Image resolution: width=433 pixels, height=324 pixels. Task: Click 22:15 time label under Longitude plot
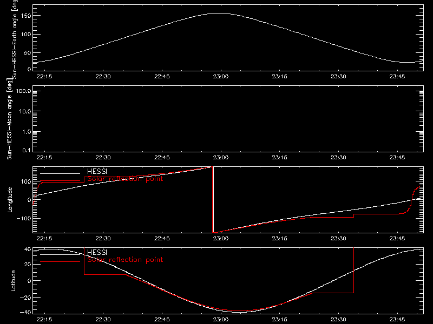click(x=44, y=239)
